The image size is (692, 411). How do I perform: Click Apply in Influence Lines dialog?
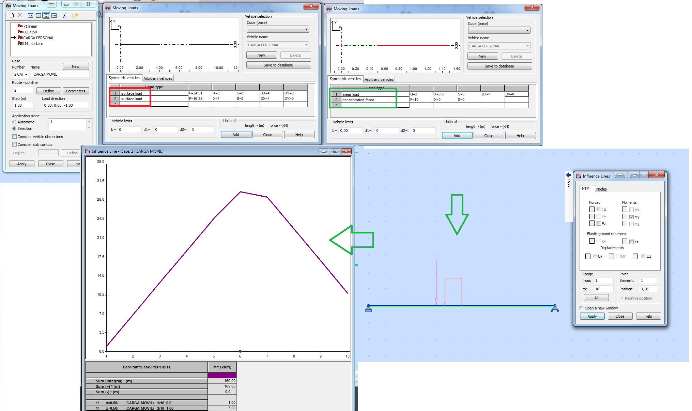click(592, 316)
